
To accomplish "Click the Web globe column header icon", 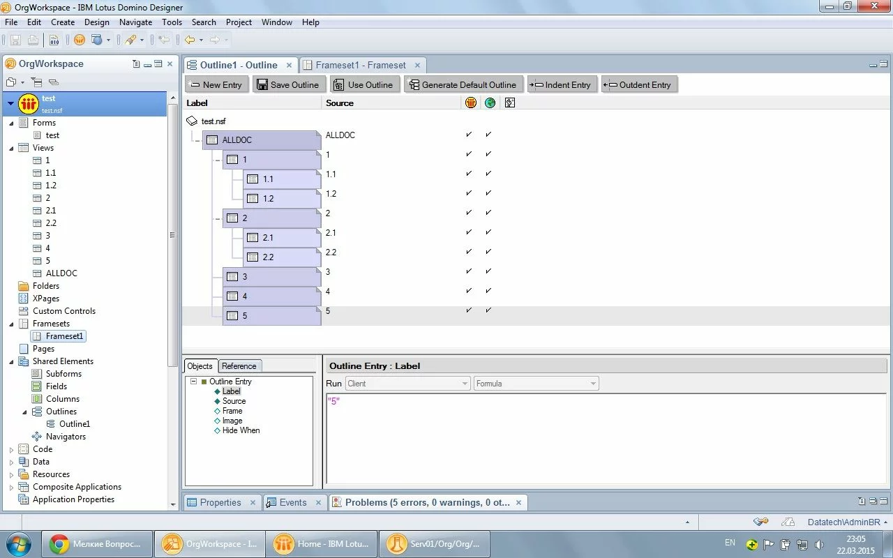I will 490,103.
